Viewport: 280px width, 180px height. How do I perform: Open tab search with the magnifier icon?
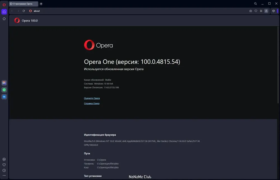[256, 4]
